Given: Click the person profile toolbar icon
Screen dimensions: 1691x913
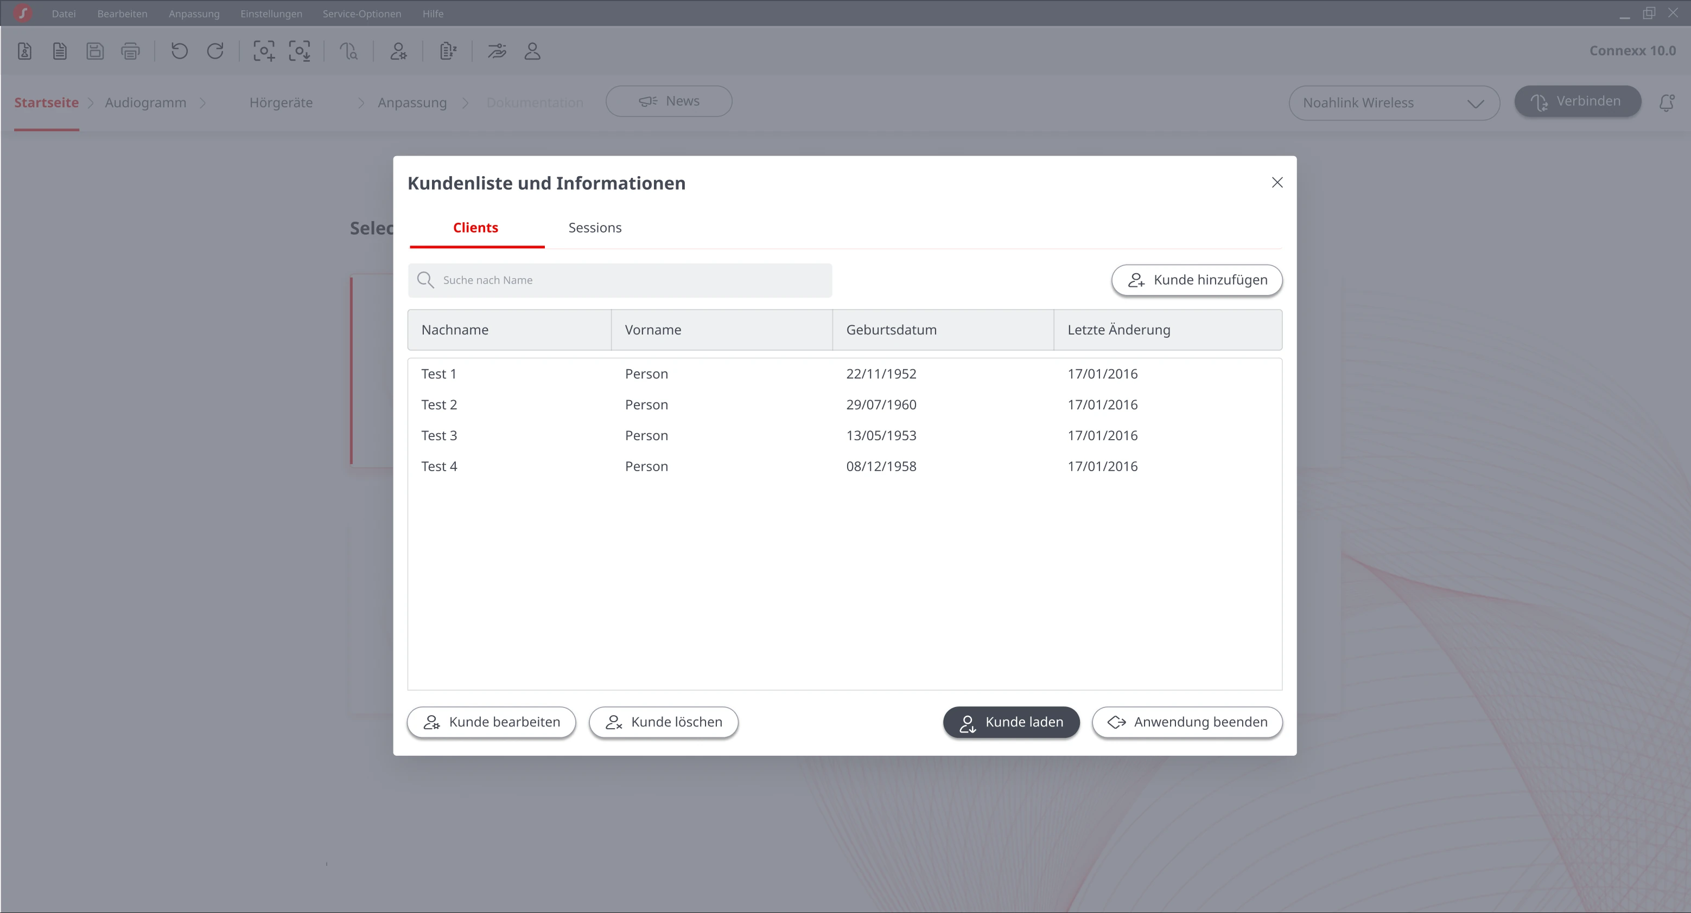Looking at the screenshot, I should (x=532, y=51).
